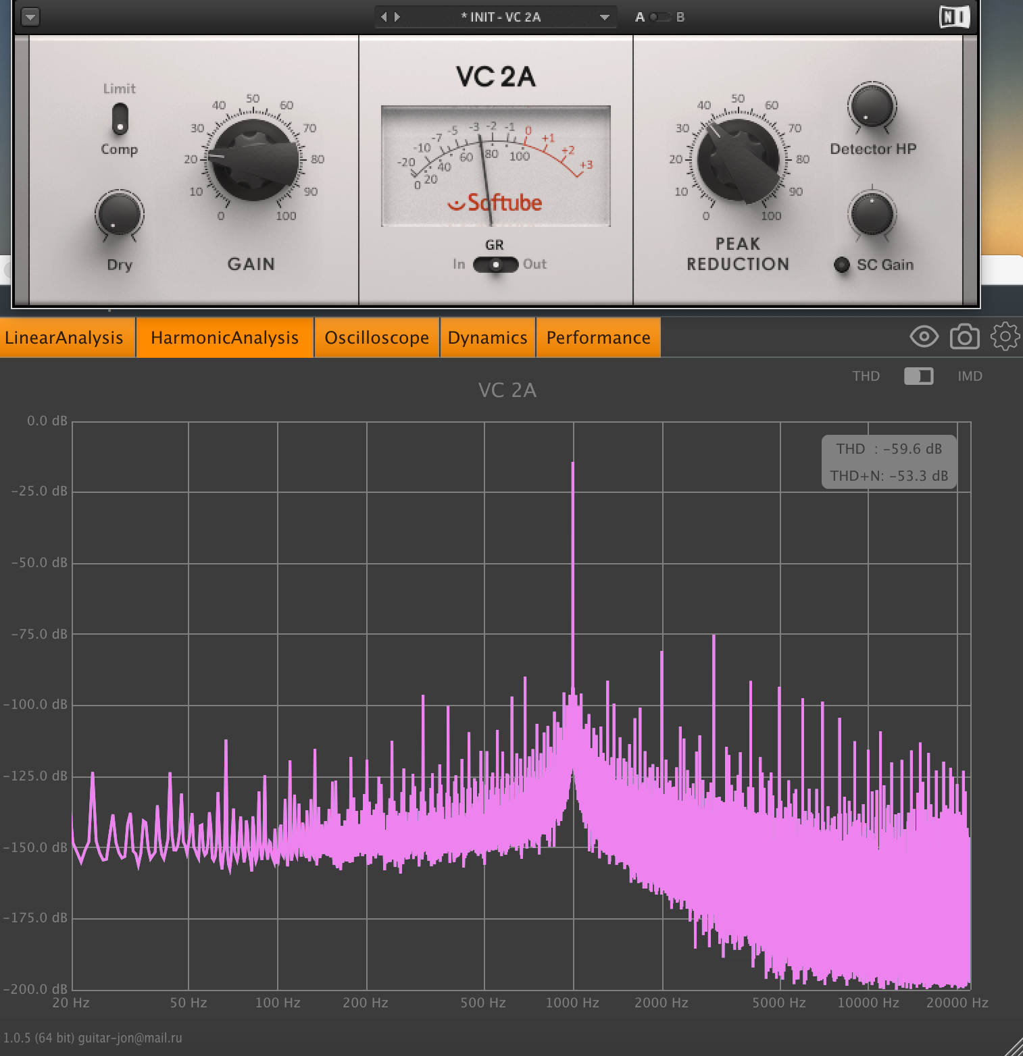The height and width of the screenshot is (1056, 1023).
Task: Take a snapshot with the camera icon
Action: pos(965,336)
